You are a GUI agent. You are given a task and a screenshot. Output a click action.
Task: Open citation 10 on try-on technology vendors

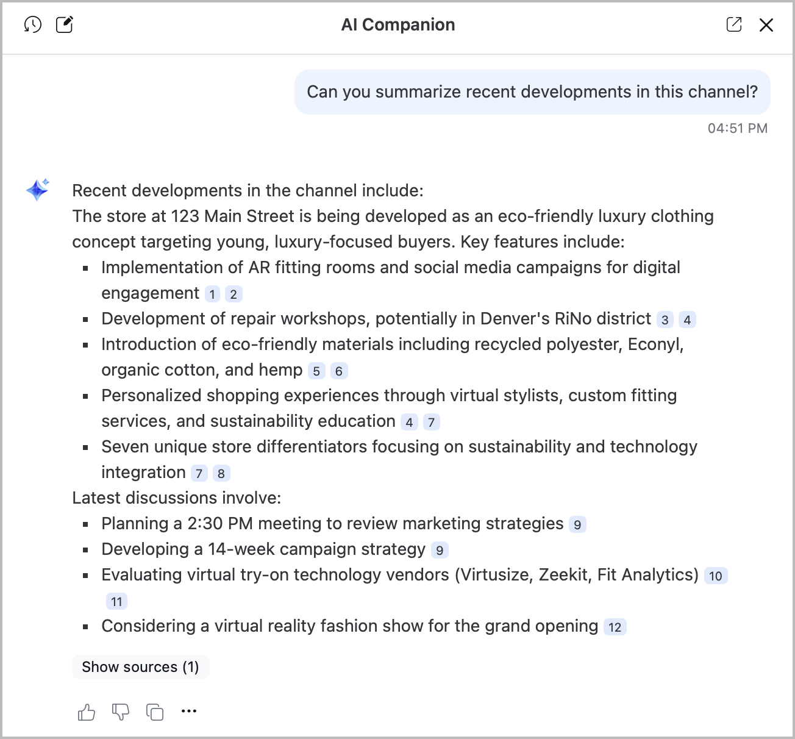(x=716, y=575)
